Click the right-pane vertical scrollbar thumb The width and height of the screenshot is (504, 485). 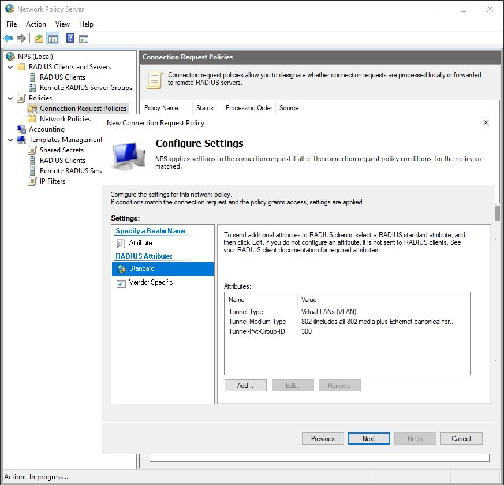tap(498, 213)
